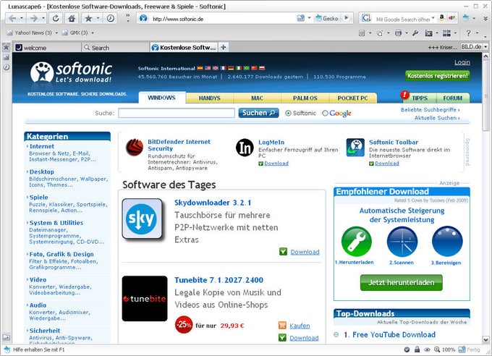The height and width of the screenshot is (356, 492).
Task: Click the Suchen search button
Action: coord(258,113)
